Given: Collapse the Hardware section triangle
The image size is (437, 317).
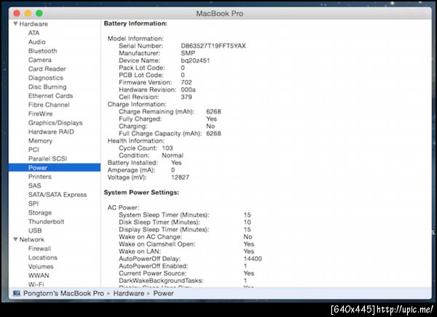Looking at the screenshot, I should (x=15, y=24).
